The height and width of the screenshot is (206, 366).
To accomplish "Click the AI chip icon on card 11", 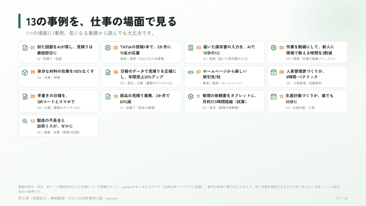I will (191, 97).
